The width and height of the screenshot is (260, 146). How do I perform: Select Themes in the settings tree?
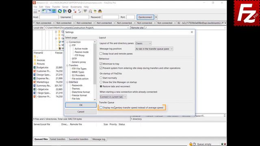click(x=76, y=89)
